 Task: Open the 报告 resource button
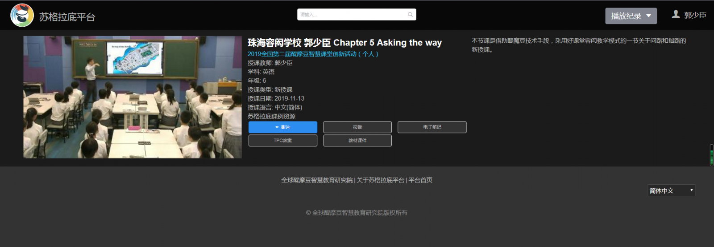coord(357,127)
